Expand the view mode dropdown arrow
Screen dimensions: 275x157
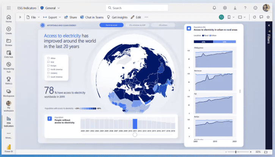pos(245,17)
